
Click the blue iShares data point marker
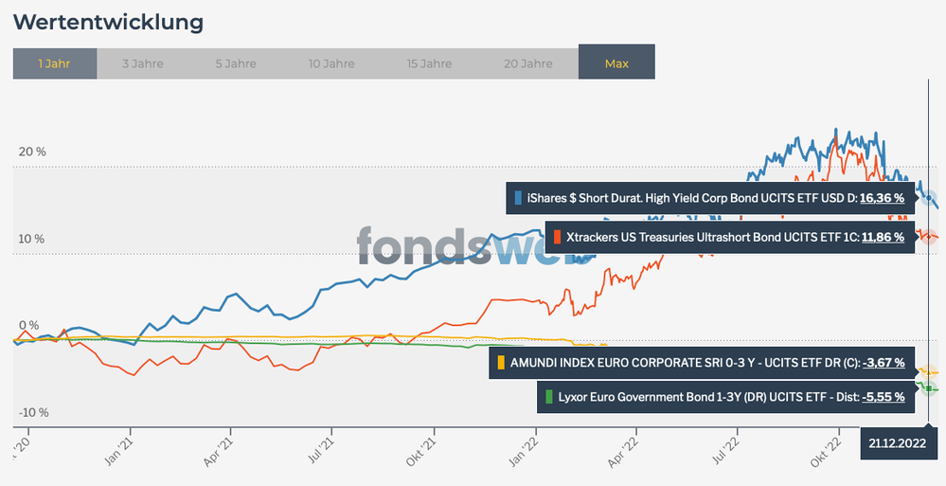(x=929, y=198)
